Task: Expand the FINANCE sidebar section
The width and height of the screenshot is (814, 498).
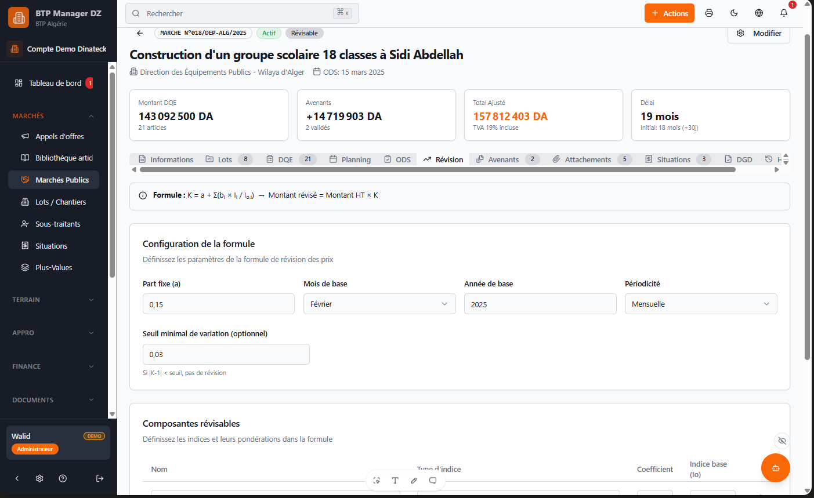Action: (53, 366)
